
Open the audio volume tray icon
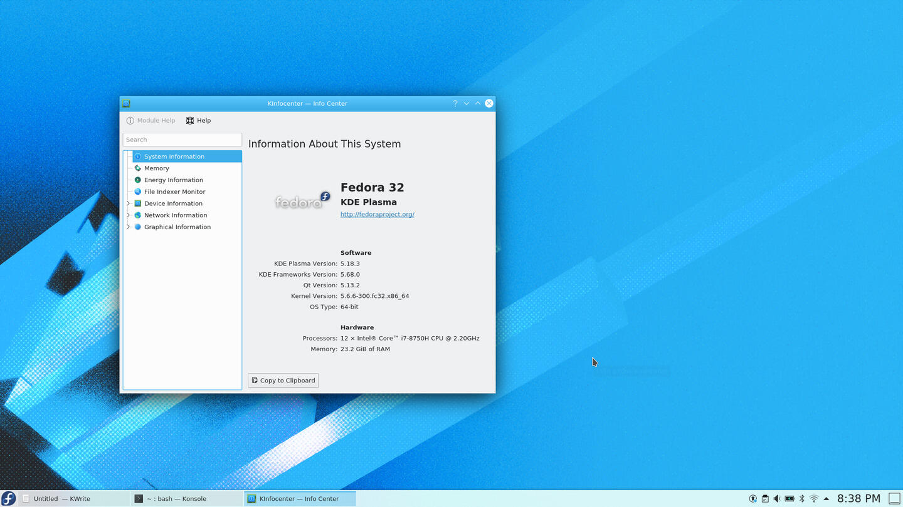(777, 499)
